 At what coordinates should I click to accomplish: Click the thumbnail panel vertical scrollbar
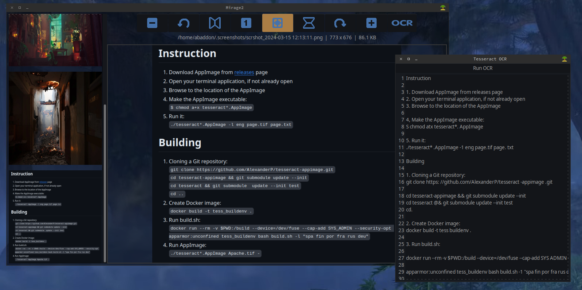click(105, 183)
